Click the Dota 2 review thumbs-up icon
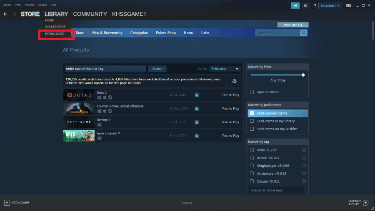The image size is (375, 211). coord(197,95)
